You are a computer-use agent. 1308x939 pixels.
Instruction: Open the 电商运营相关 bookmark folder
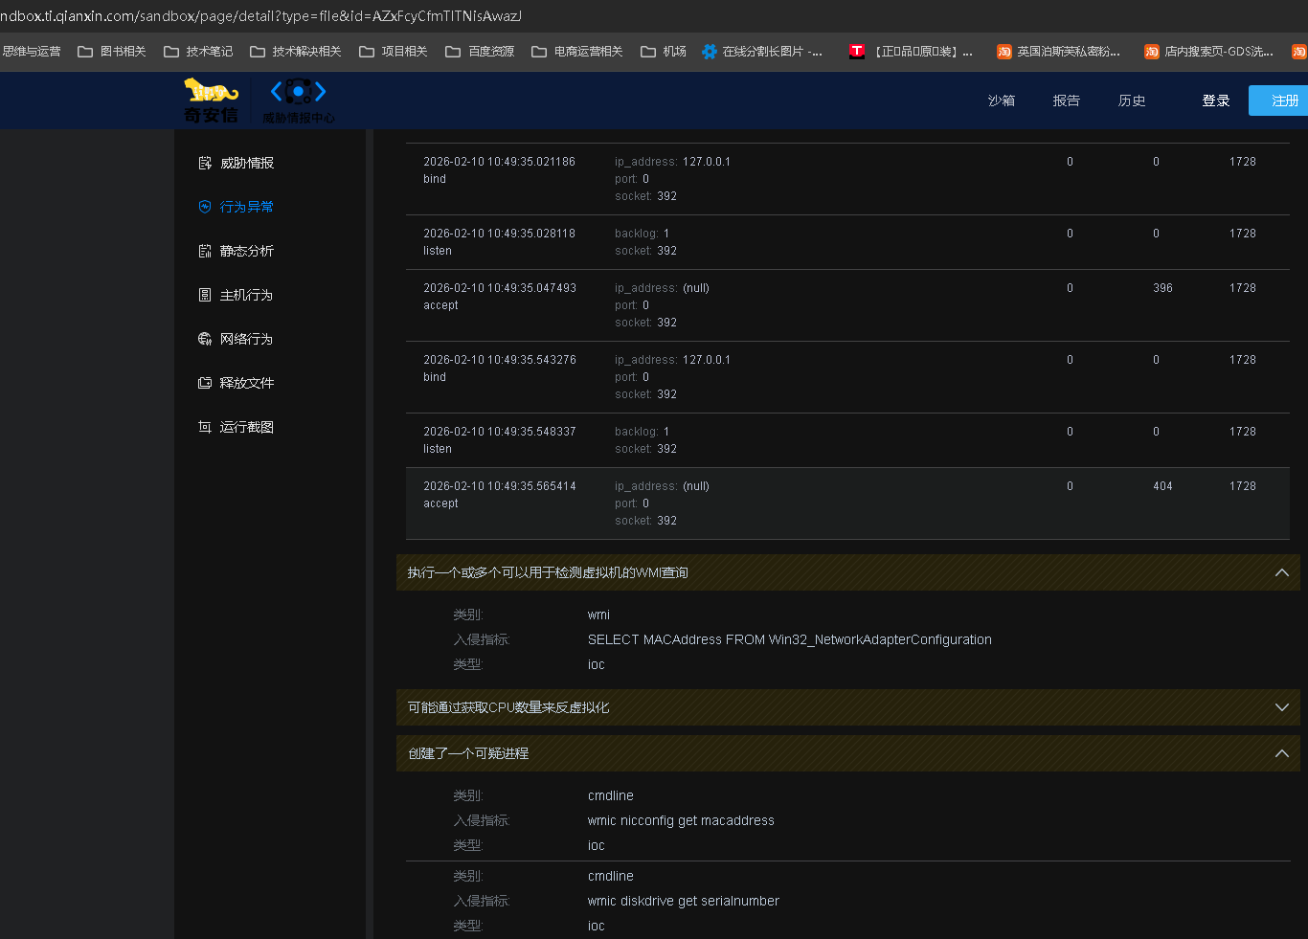pos(577,52)
